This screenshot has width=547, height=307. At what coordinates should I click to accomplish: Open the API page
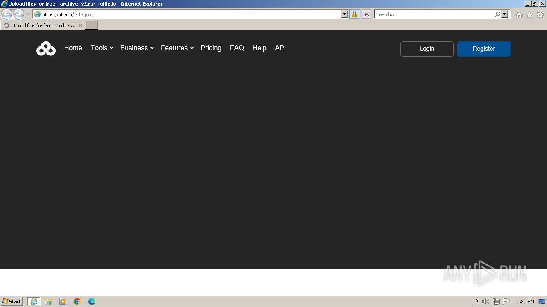coord(280,48)
